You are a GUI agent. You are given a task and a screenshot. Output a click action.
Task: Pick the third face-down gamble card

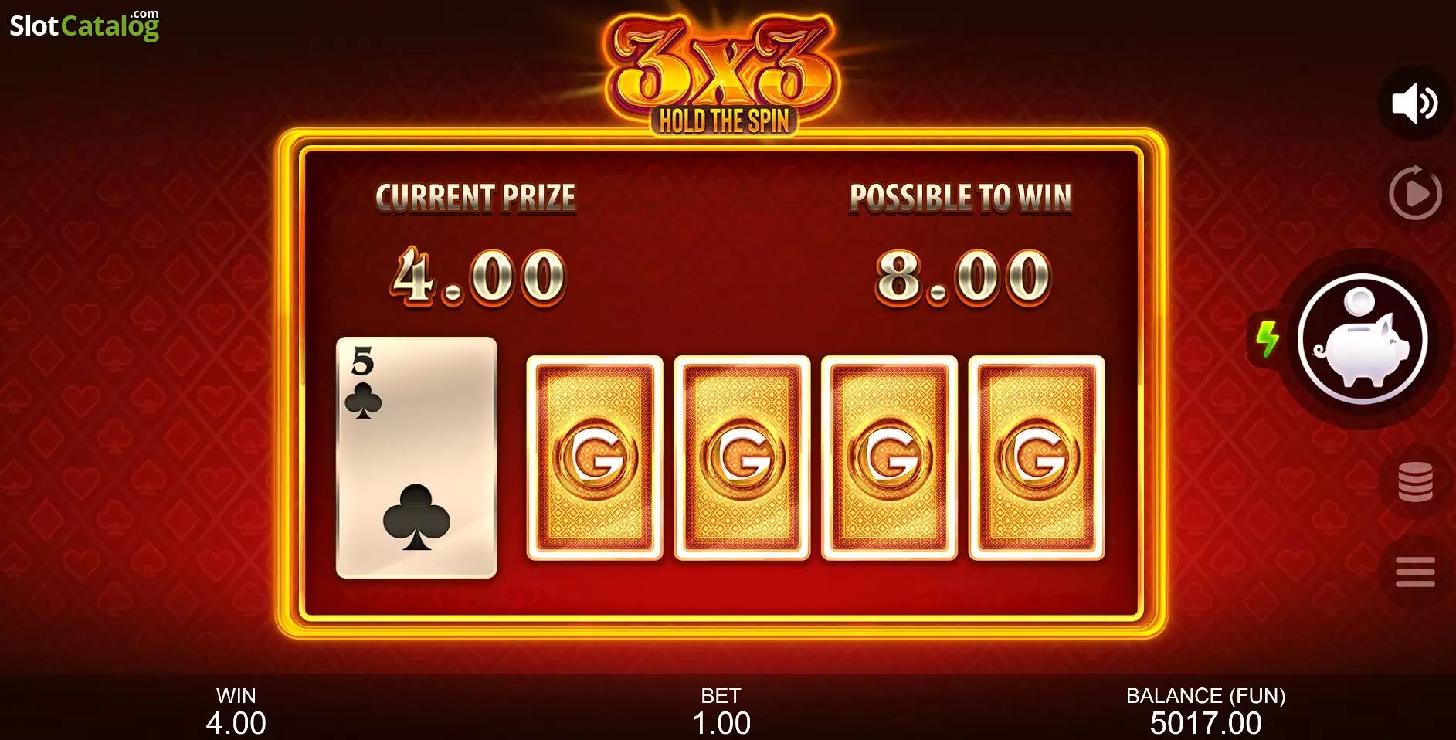coord(890,458)
